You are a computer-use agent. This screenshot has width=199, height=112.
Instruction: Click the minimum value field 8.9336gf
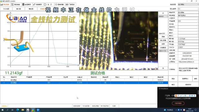click(188, 41)
